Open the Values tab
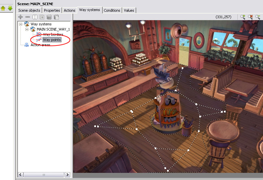The image size is (263, 180). pos(129,10)
